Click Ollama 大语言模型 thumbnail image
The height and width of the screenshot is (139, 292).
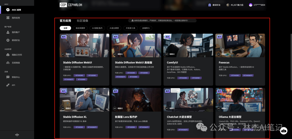click(240, 100)
